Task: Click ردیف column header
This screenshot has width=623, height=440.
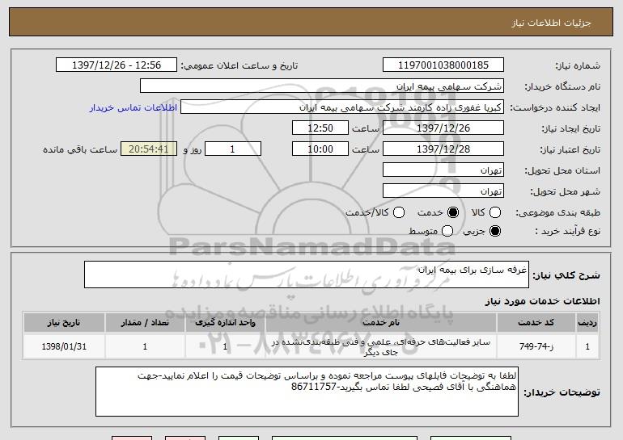Action: coord(587,323)
